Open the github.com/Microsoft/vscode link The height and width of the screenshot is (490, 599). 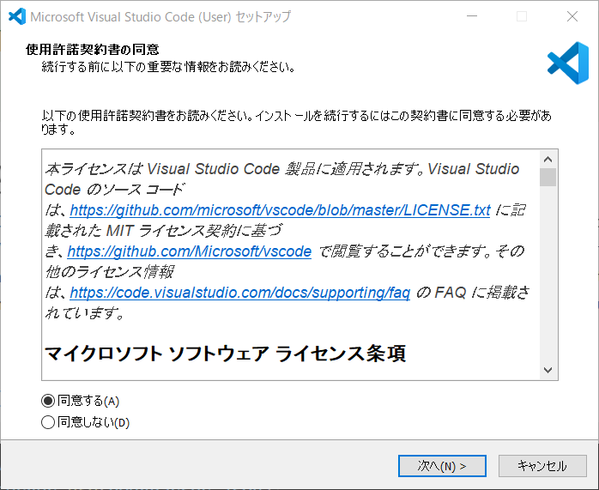pyautogui.click(x=190, y=251)
